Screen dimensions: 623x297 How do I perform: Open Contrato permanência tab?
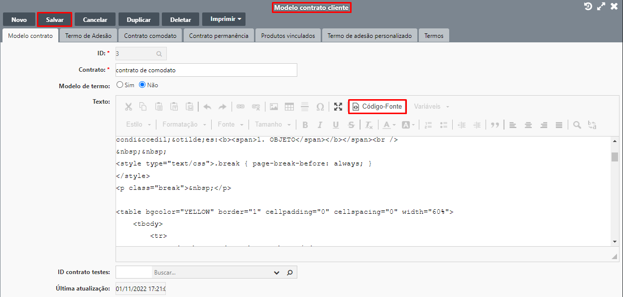click(219, 36)
